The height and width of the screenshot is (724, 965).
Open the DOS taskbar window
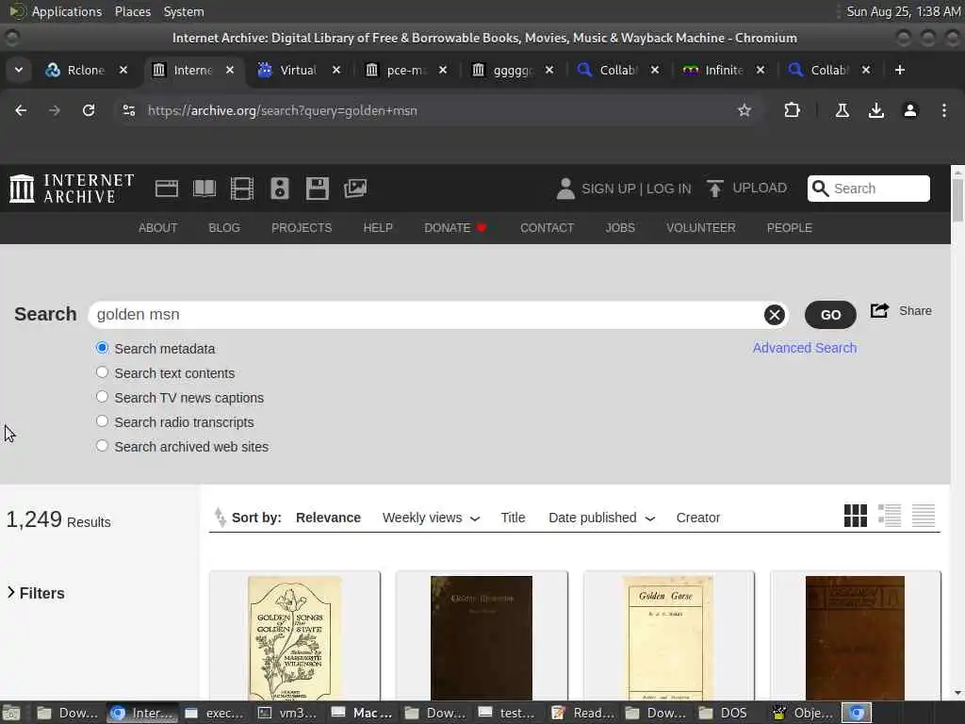[726, 713]
